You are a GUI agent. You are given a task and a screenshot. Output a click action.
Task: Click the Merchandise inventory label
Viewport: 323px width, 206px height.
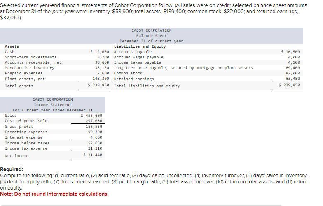[x=30, y=68]
